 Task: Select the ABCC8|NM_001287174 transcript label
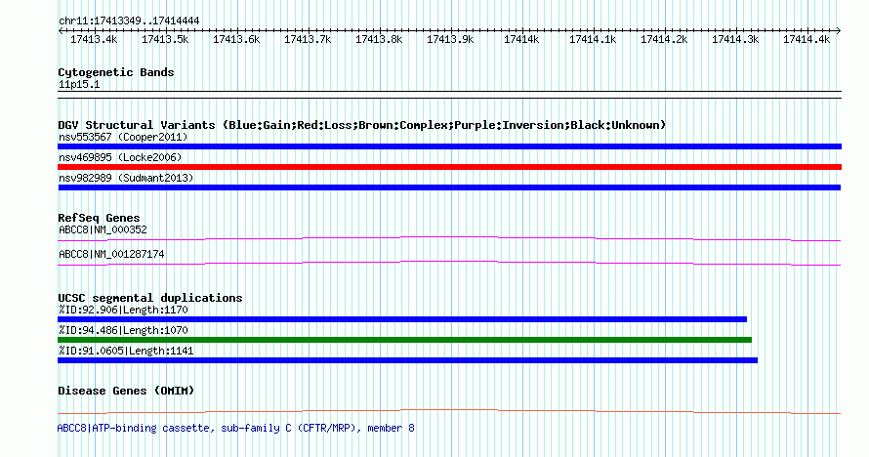[x=111, y=255]
